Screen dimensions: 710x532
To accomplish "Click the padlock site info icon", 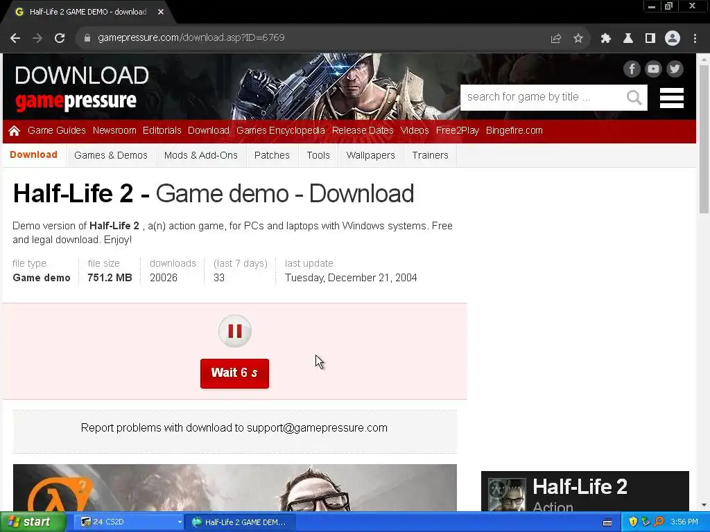I will pos(87,38).
